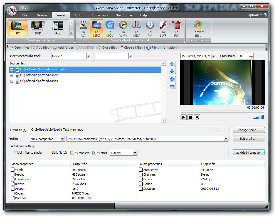Open the Devices tab
The width and height of the screenshot is (276, 217).
coord(42,15)
